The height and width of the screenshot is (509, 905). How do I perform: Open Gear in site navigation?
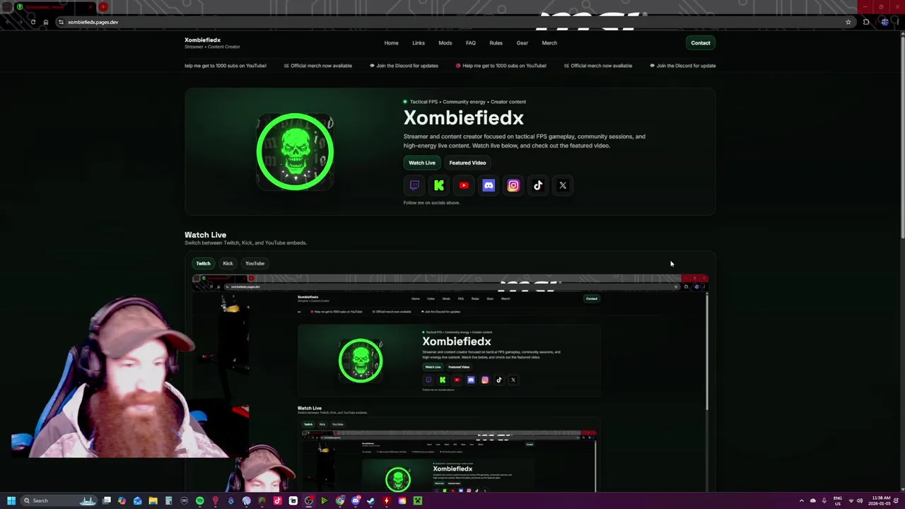[x=522, y=42]
